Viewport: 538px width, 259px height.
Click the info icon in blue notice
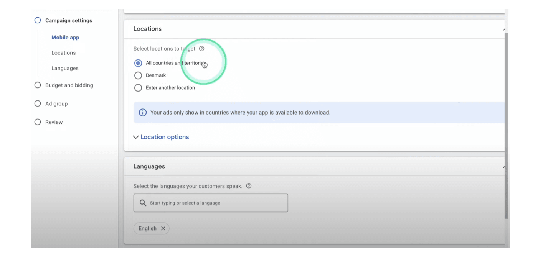[x=142, y=113]
